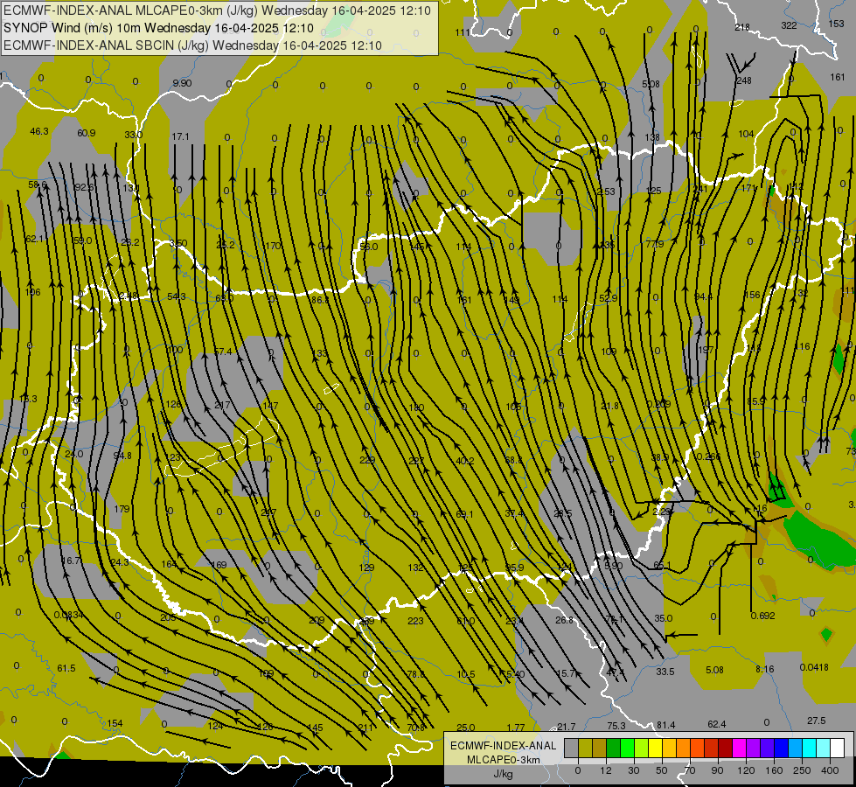Click the olive-yellow legend swatch above the 0 tick

pos(585,749)
